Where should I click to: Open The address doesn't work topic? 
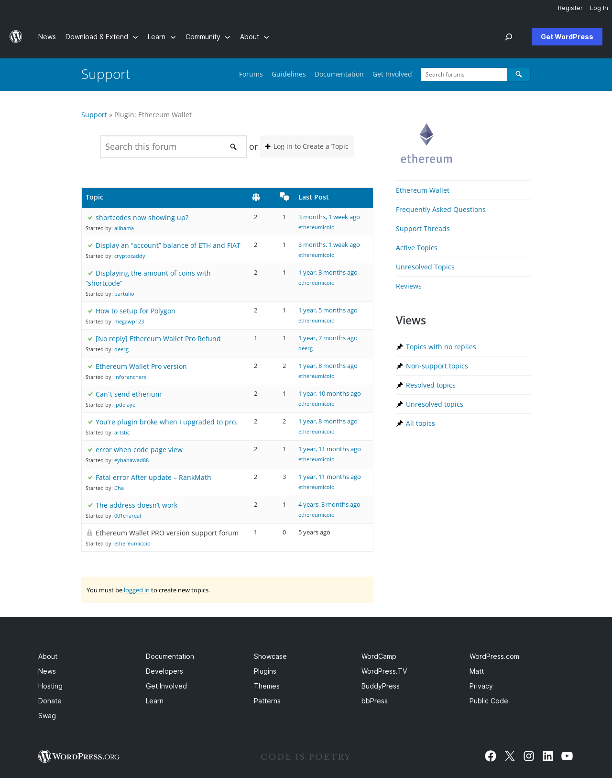pos(136,505)
